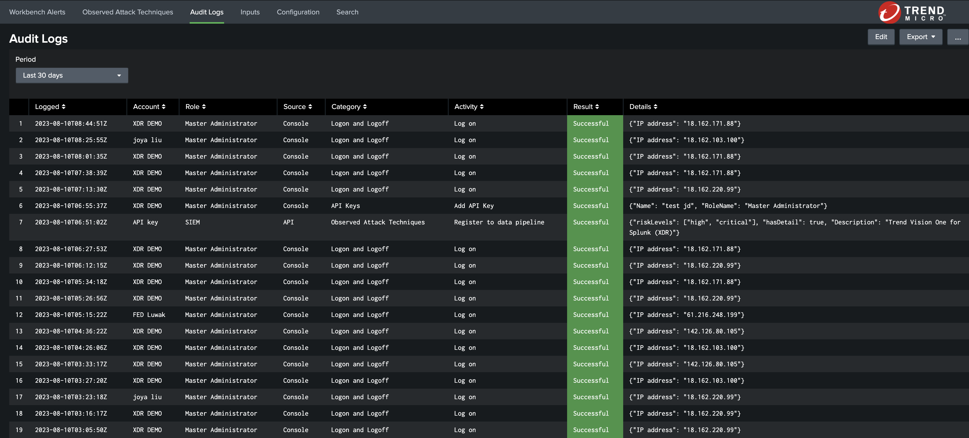Go to the Configuration tab
Screen dimensions: 969x438
[298, 12]
